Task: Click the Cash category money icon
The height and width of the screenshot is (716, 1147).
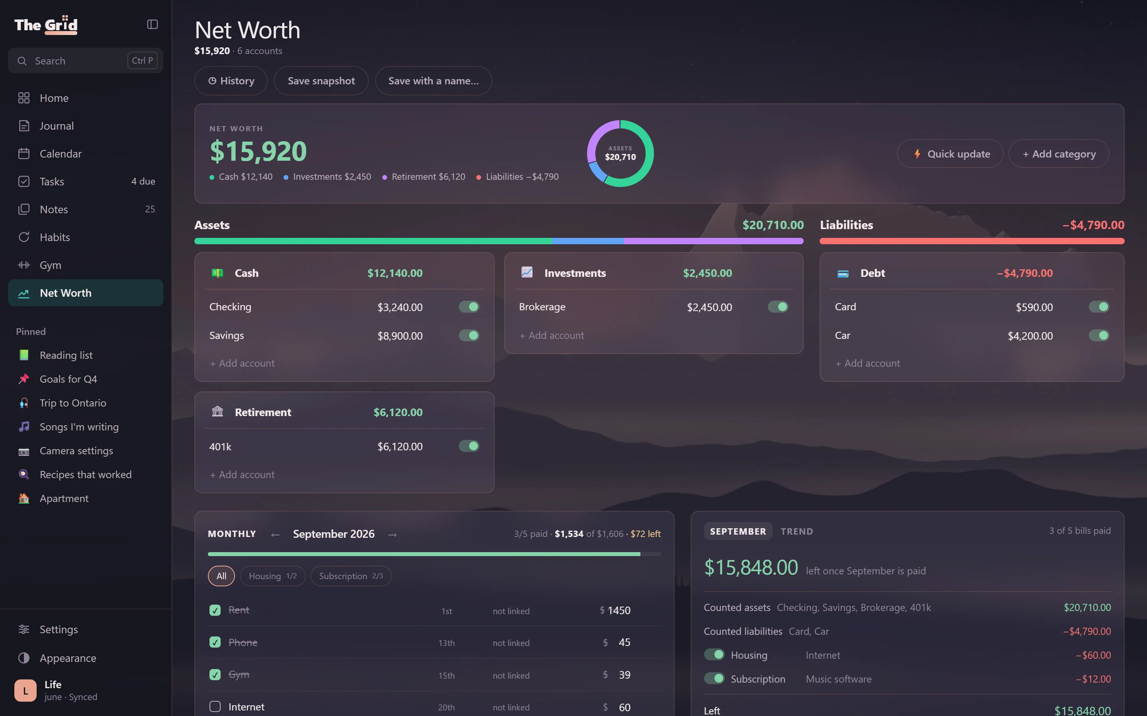Action: point(217,273)
